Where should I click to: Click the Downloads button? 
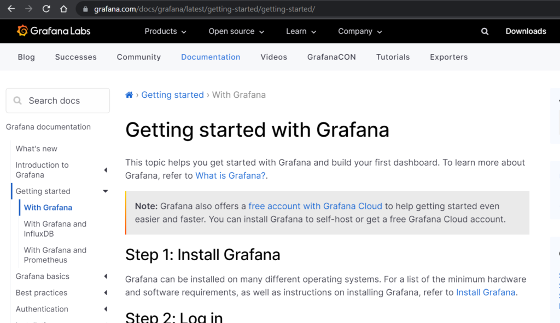[526, 32]
